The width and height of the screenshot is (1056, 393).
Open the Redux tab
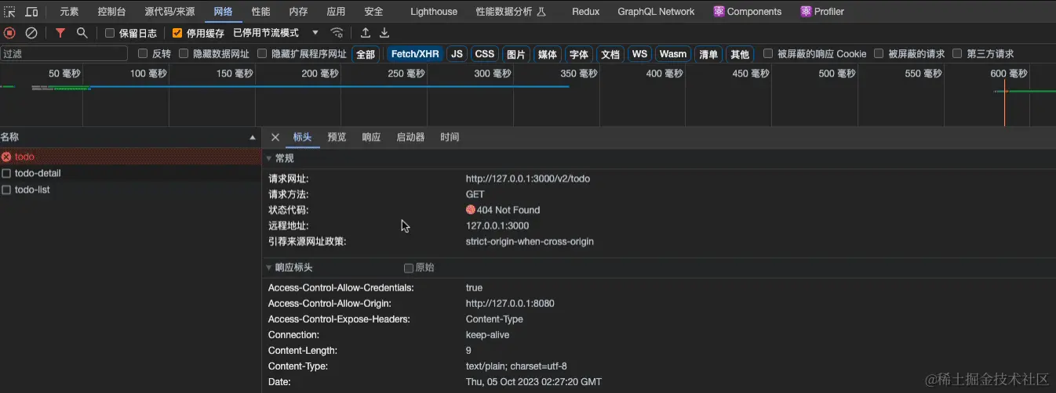click(585, 12)
